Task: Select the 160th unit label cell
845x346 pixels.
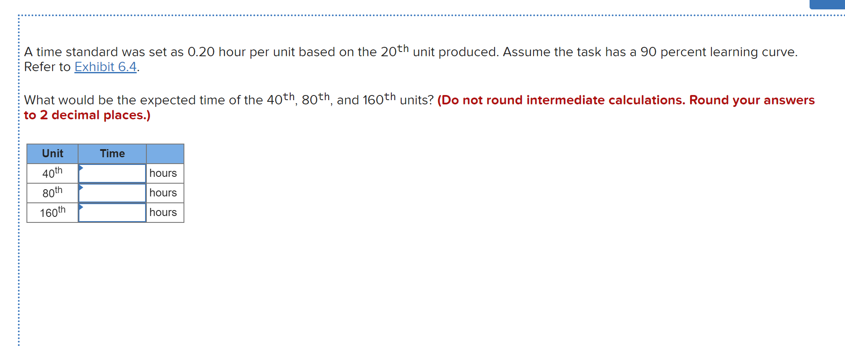Action: point(52,212)
